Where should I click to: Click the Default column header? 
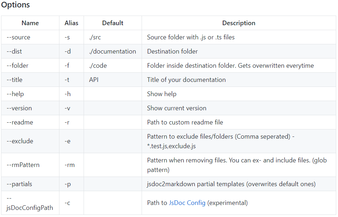tap(112, 23)
